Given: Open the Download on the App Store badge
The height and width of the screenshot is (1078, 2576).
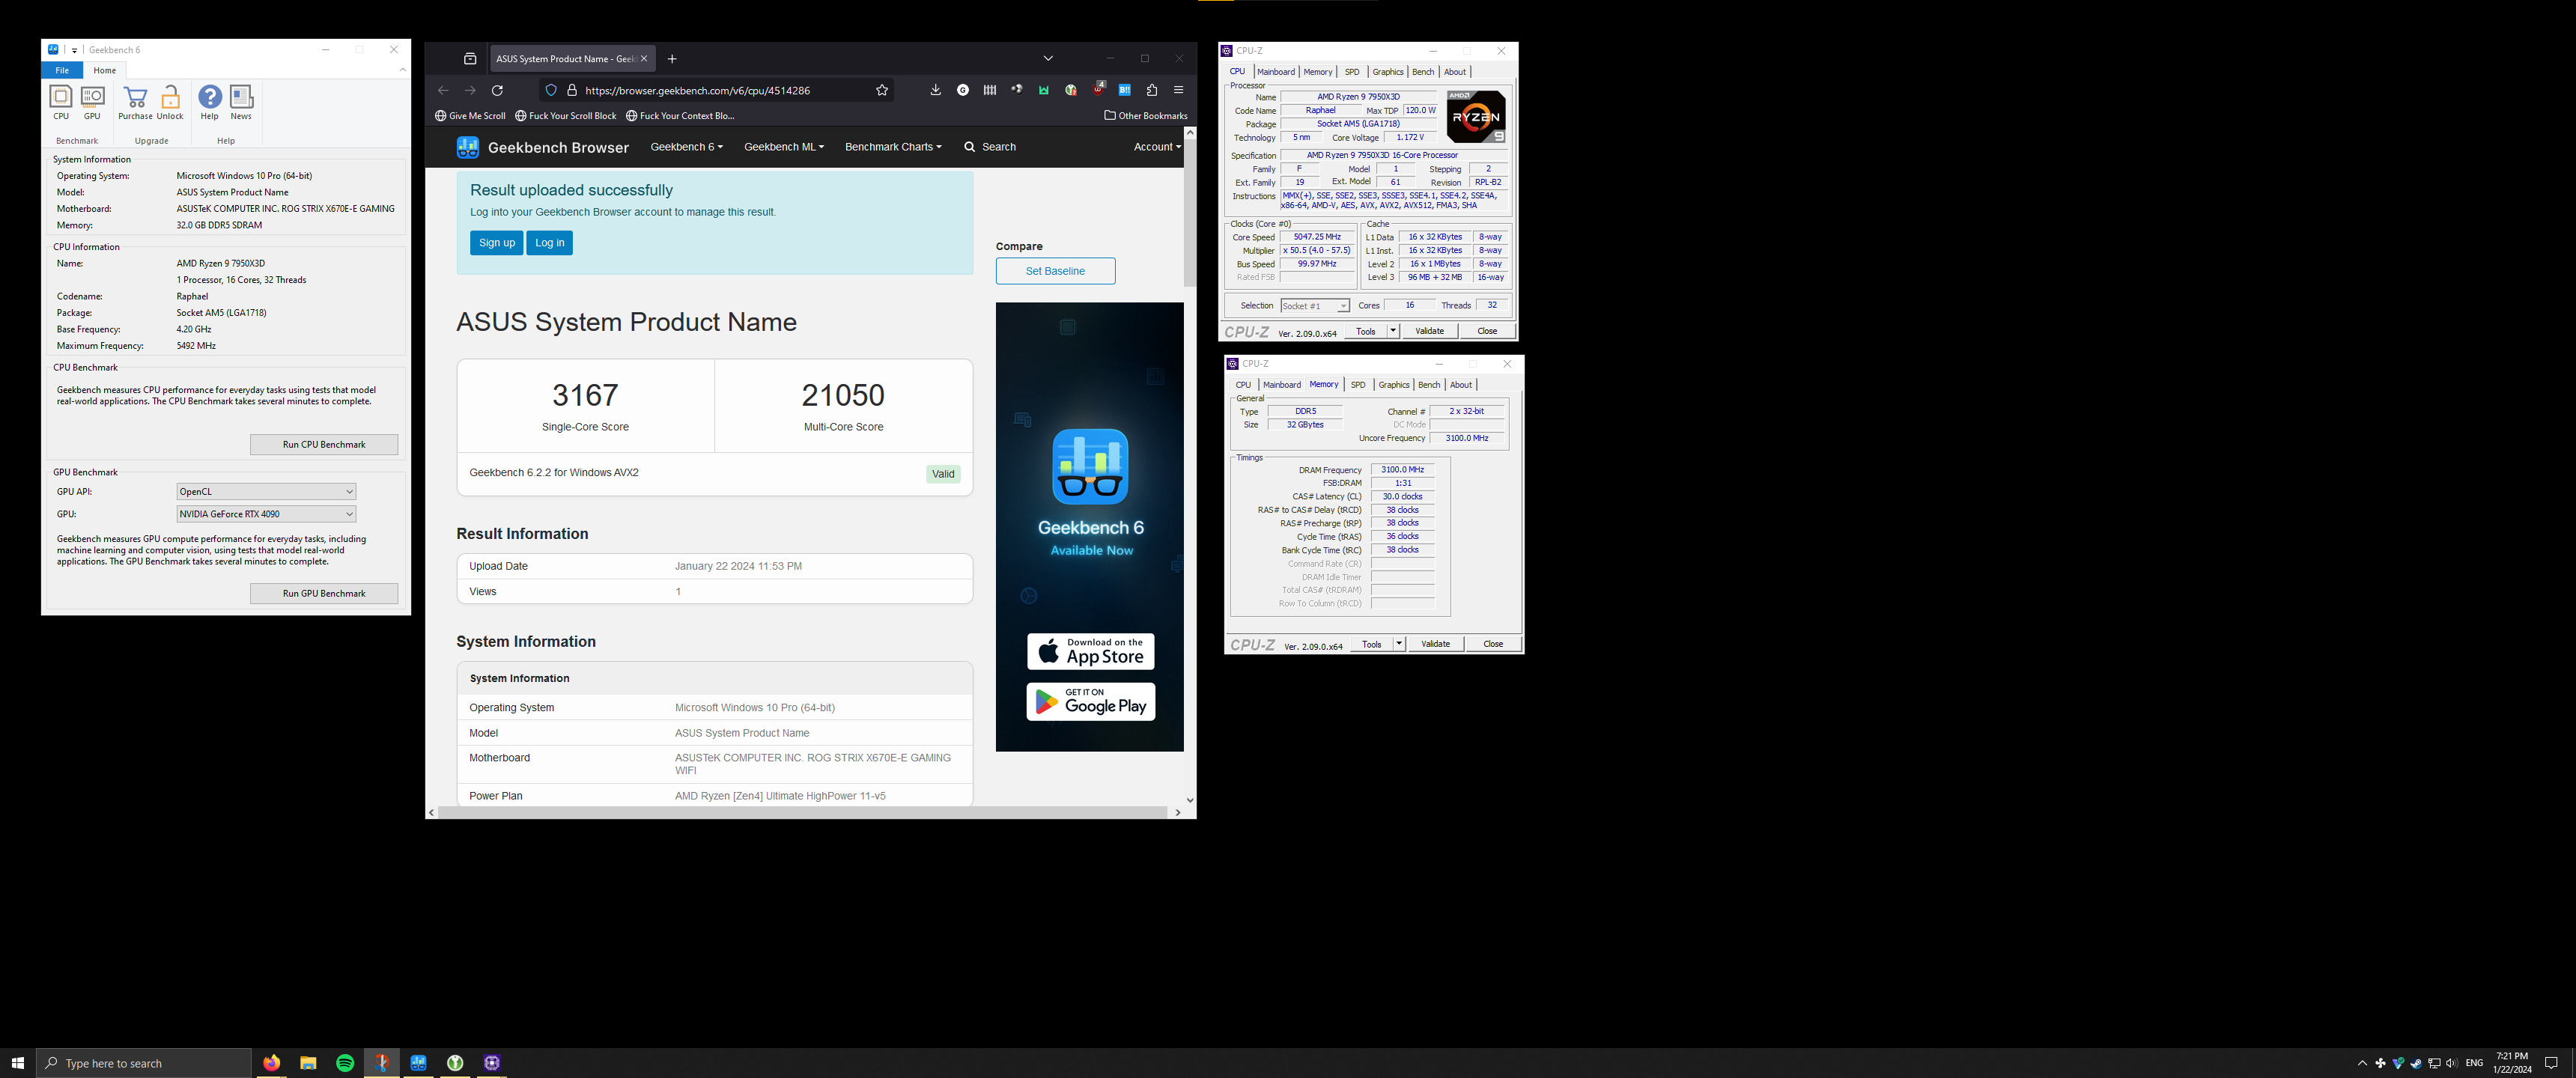Looking at the screenshot, I should [x=1090, y=651].
